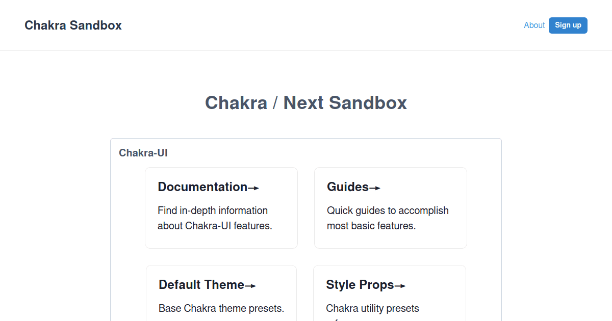612x321 pixels.
Task: Open the Documentation card
Action: pos(221,208)
